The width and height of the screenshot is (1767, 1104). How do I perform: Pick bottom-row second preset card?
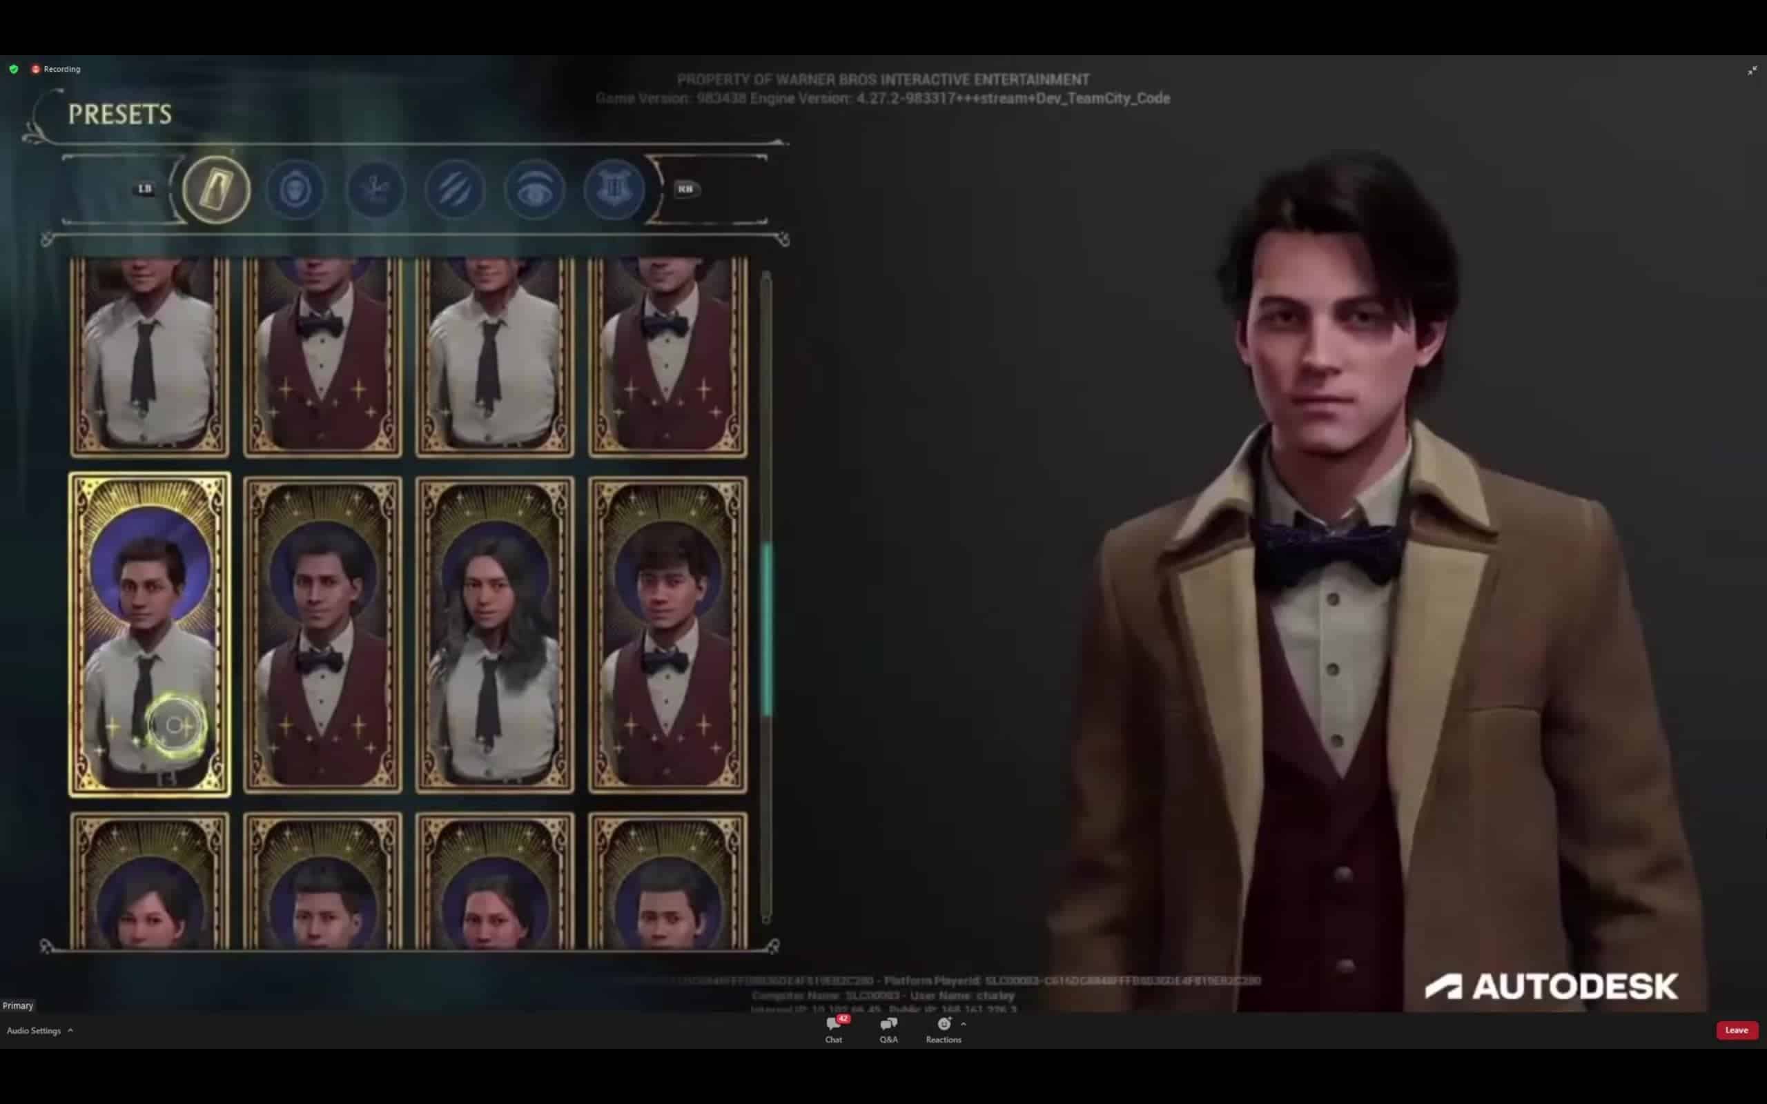click(323, 880)
